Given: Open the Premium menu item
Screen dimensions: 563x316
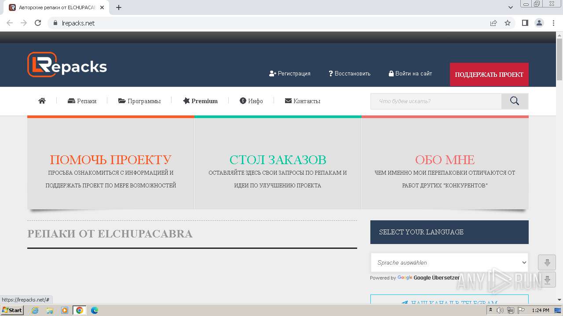Looking at the screenshot, I should point(201,101).
